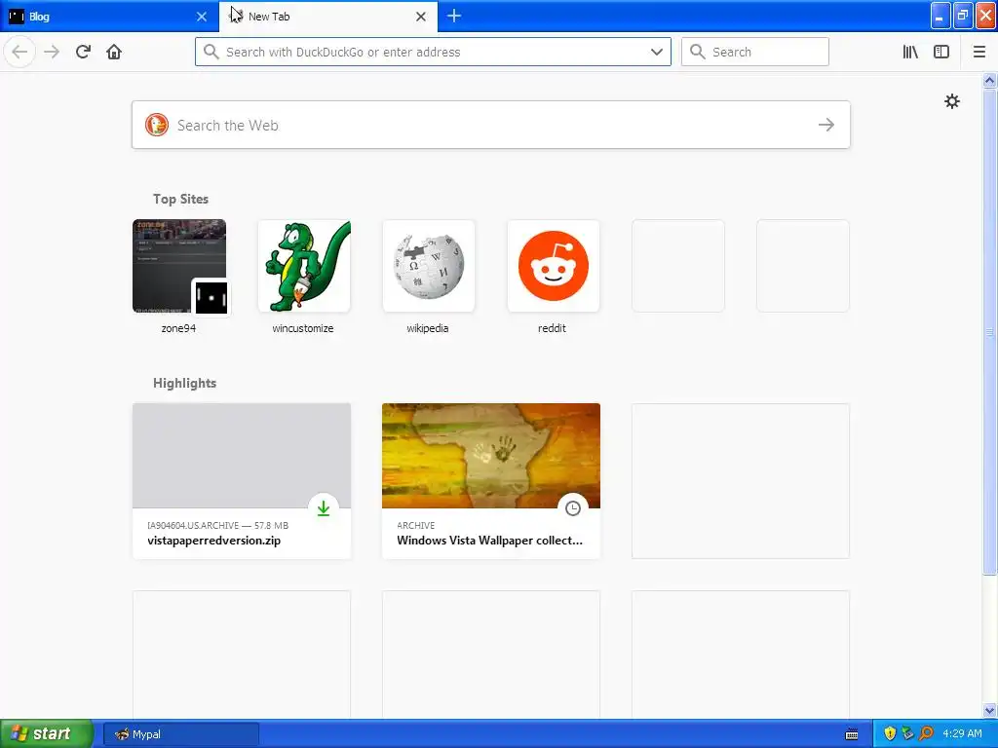This screenshot has height=748, width=998.
Task: Submit web search with arrow button
Action: pyautogui.click(x=826, y=125)
